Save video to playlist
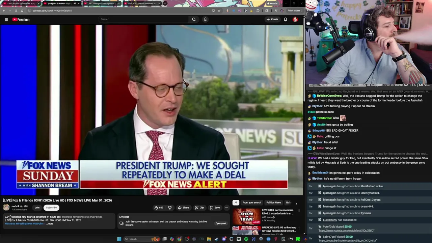This screenshot has width=432, height=243. pos(215,208)
